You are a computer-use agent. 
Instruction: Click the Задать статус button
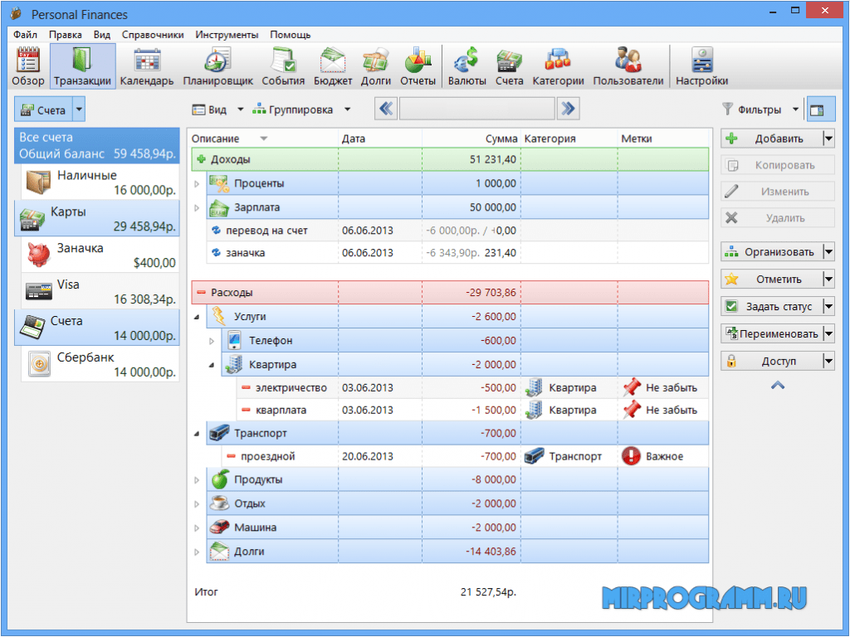pos(770,306)
